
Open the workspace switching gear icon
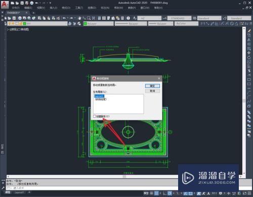click(x=221, y=193)
